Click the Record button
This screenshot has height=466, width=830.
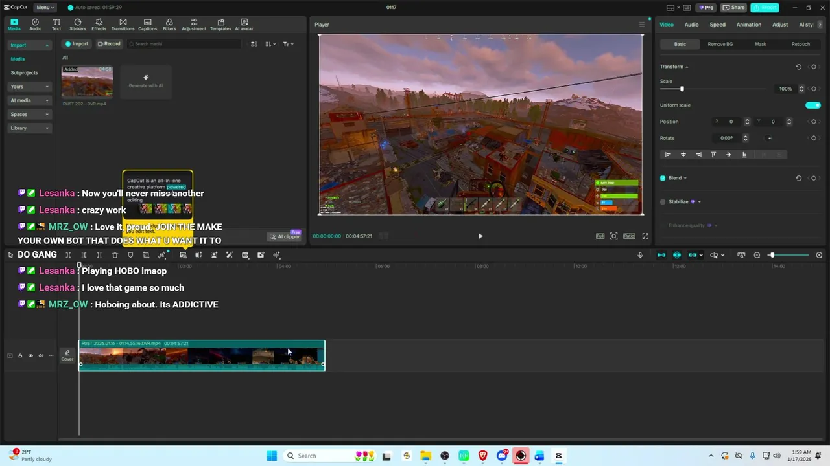(109, 44)
